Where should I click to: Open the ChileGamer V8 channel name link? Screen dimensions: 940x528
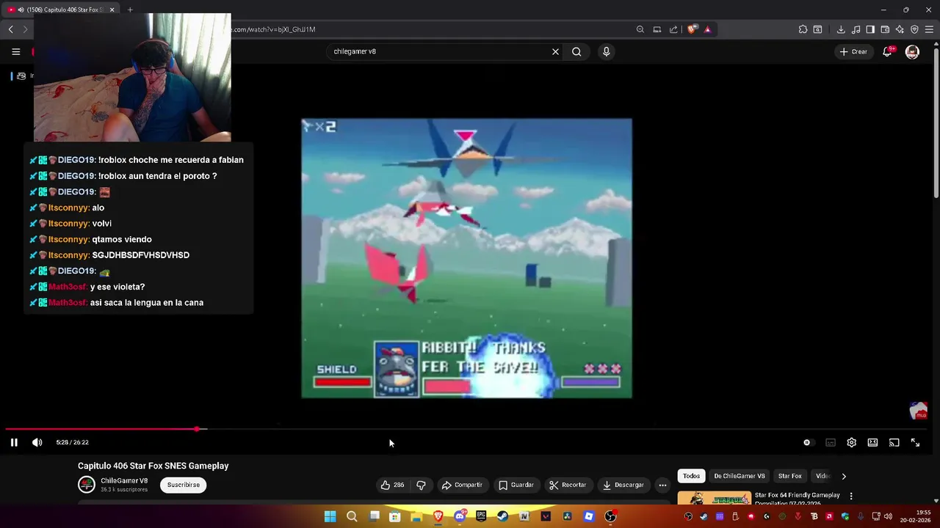(x=124, y=481)
